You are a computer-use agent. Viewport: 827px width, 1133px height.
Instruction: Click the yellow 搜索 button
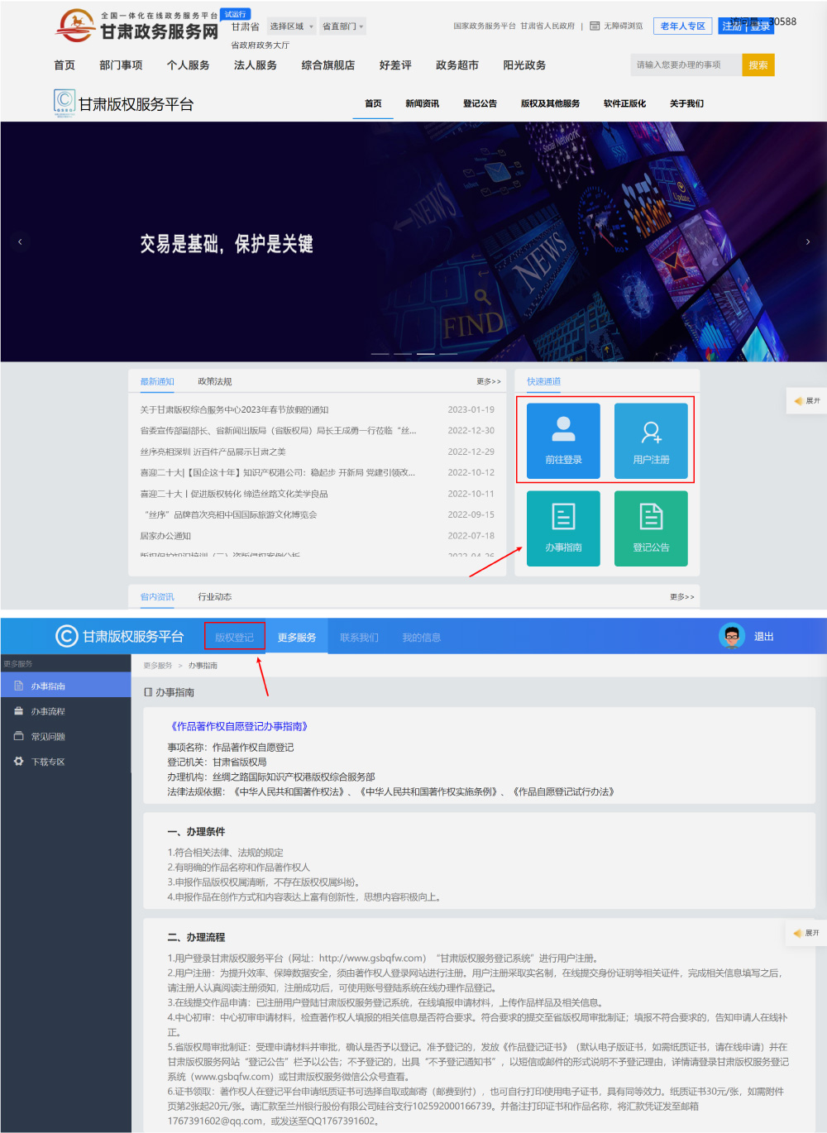coord(758,65)
